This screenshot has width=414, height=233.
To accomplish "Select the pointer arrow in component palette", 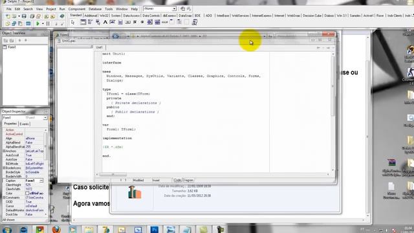I will click(72, 23).
